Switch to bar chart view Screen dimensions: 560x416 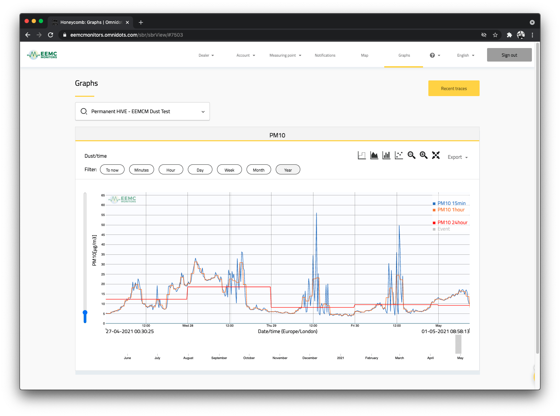click(x=386, y=156)
